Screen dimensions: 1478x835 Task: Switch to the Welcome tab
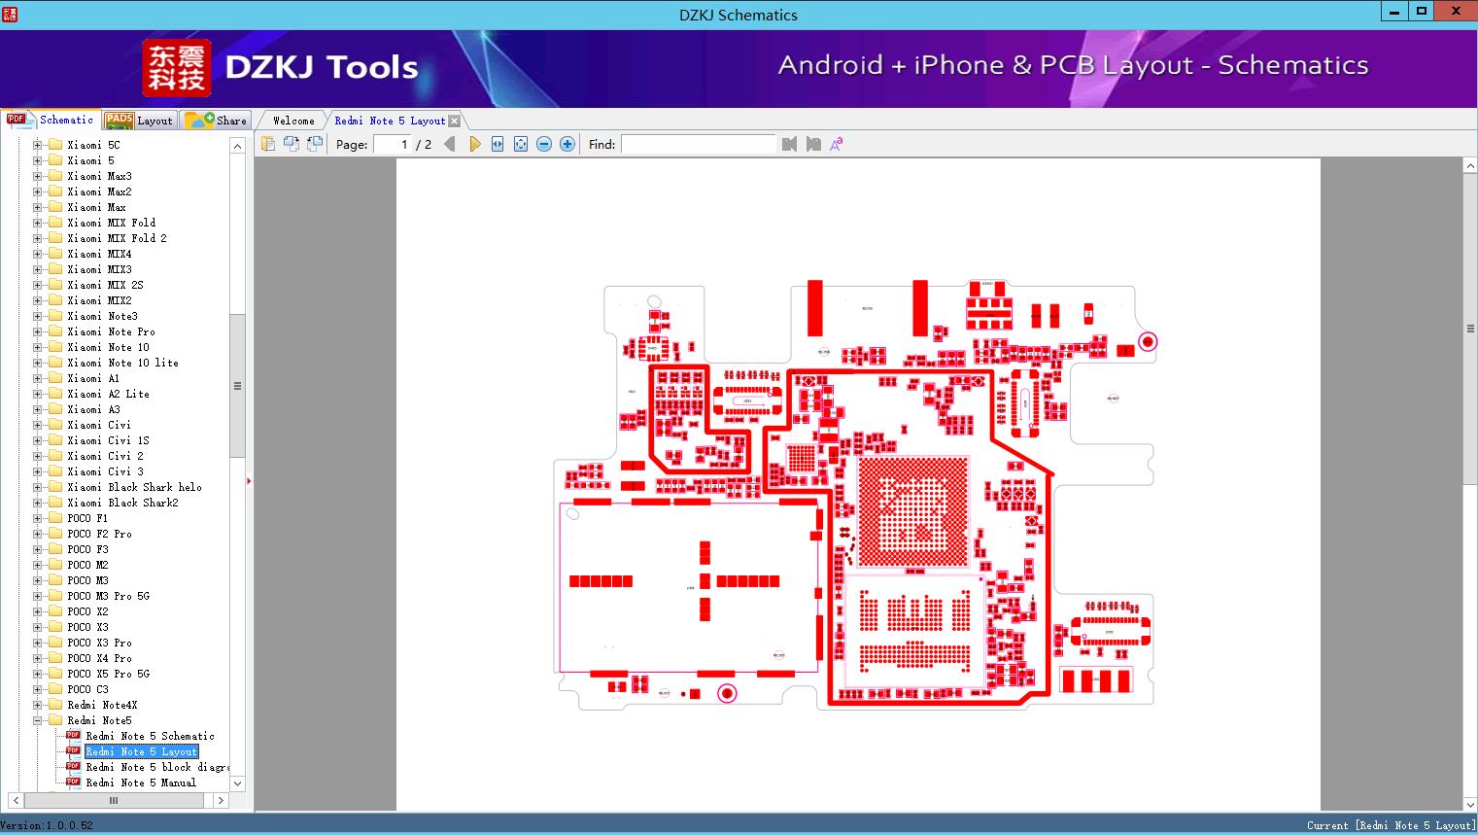click(x=293, y=121)
